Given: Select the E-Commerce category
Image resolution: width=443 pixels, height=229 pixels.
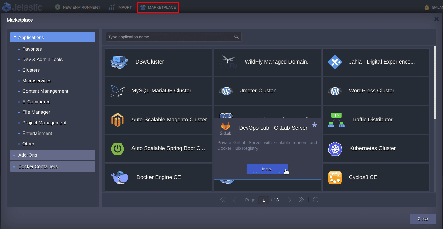Looking at the screenshot, I should (x=36, y=102).
